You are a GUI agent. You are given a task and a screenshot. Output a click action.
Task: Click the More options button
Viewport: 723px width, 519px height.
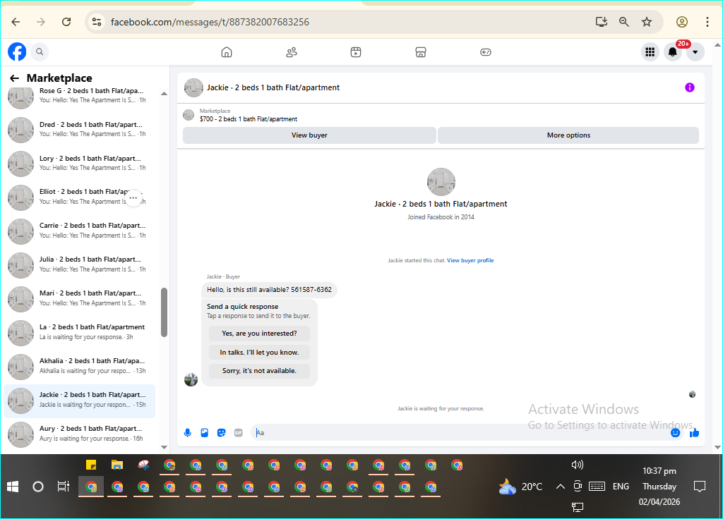pos(568,135)
